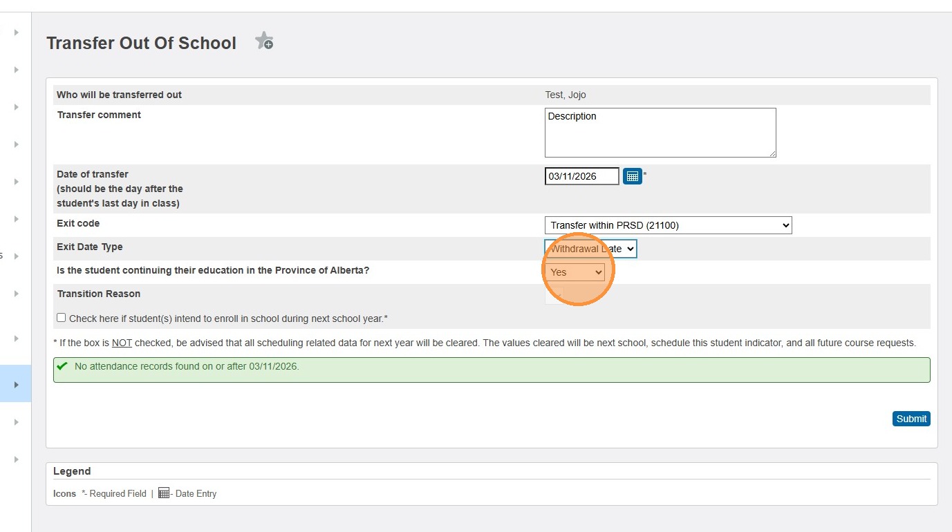This screenshot has width=952, height=532.
Task: Grab the Transfer comment resize handle
Action: [772, 153]
